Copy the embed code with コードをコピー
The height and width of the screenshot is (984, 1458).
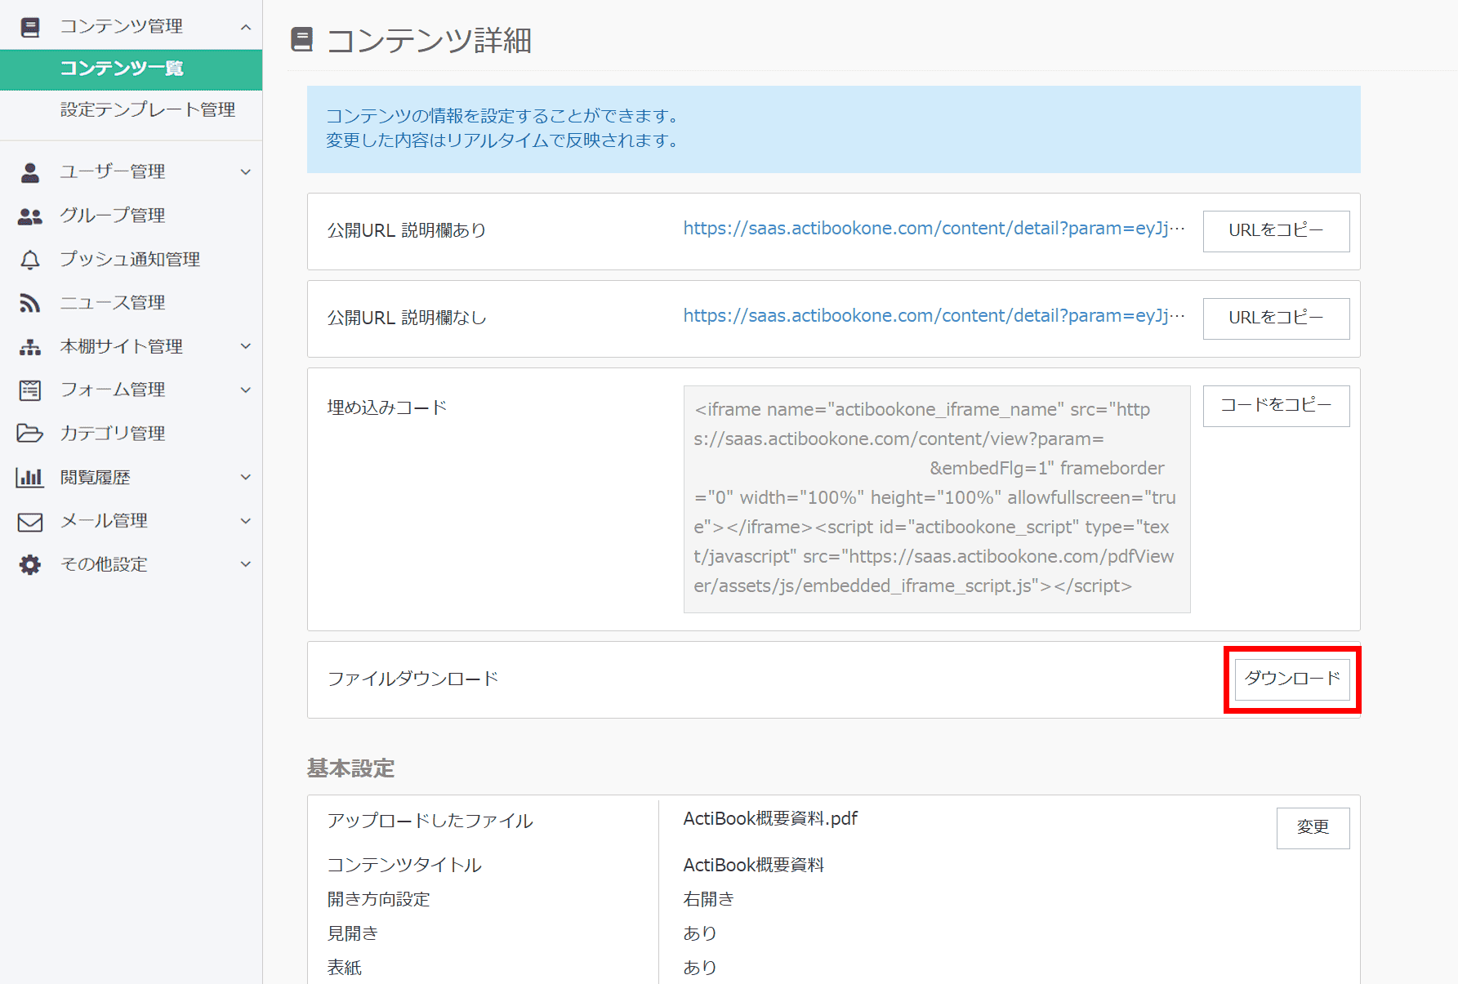click(x=1276, y=406)
